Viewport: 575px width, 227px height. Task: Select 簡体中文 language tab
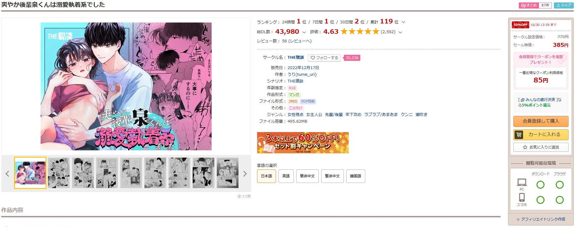pos(307,176)
